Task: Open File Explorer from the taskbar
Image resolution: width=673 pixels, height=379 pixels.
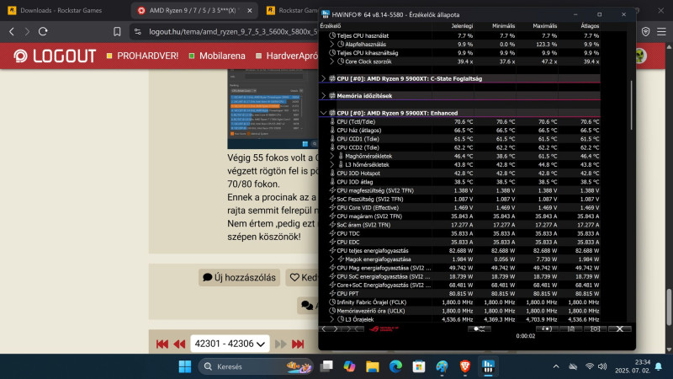Action: [373, 366]
